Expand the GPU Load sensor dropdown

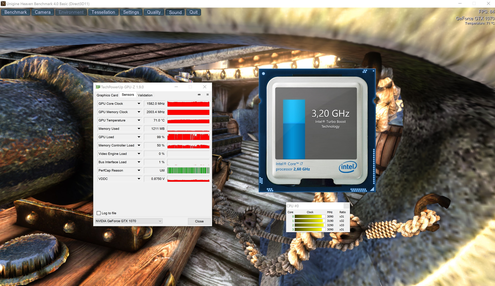click(x=139, y=137)
